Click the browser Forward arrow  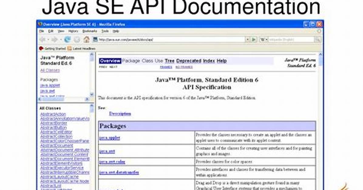54,40
